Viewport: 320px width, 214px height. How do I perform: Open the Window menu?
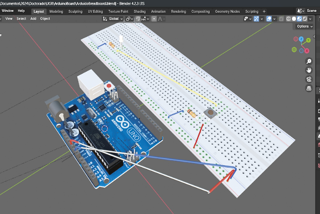point(8,10)
